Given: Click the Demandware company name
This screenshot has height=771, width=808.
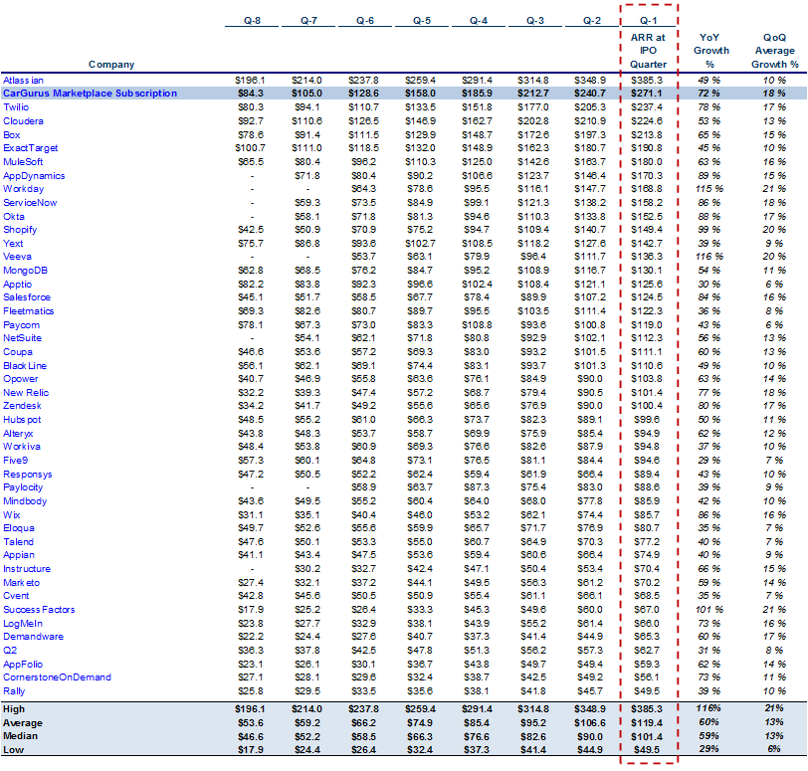Looking at the screenshot, I should [33, 637].
